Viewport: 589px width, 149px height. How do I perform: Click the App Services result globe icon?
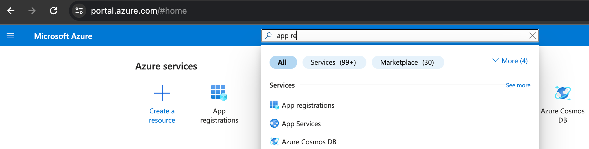point(274,123)
